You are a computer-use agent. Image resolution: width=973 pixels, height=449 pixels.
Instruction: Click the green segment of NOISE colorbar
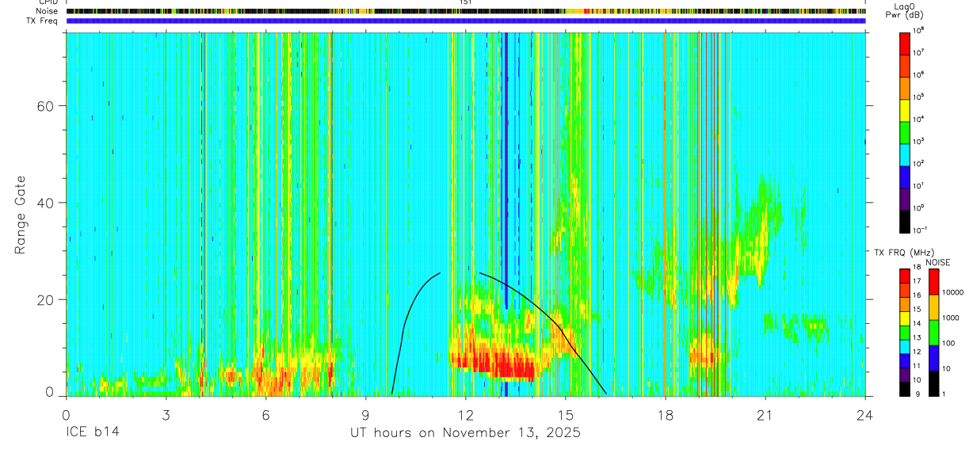pos(933,333)
